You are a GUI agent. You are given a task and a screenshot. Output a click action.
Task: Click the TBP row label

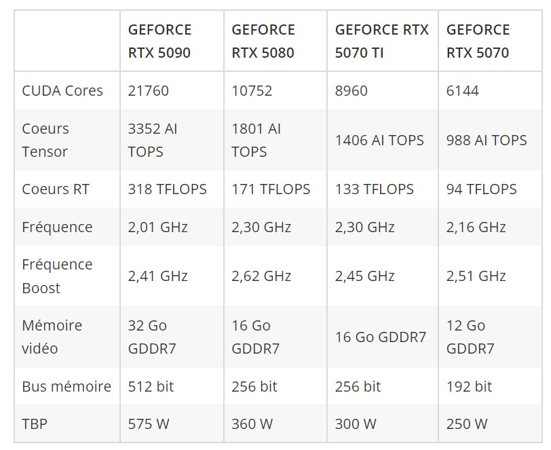35,424
